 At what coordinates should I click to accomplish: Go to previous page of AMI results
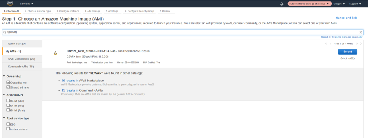330,44
